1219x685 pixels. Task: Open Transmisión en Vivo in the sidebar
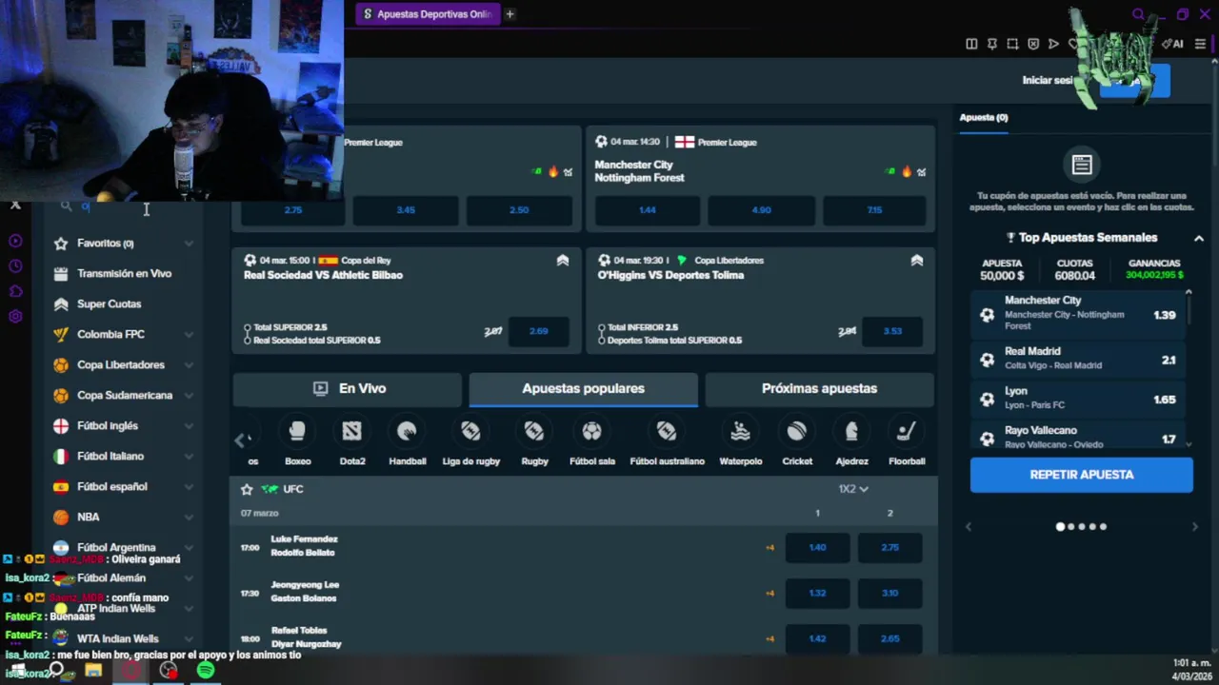pos(125,274)
